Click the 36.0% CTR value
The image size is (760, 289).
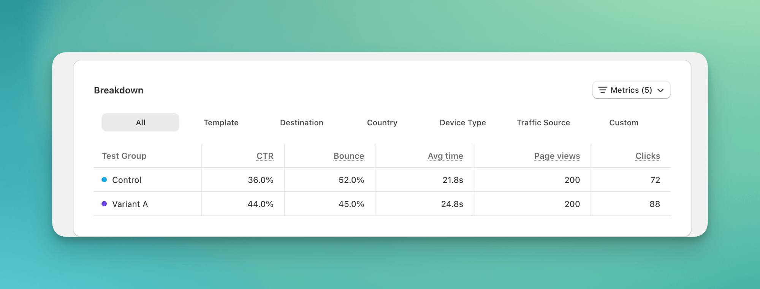(261, 180)
